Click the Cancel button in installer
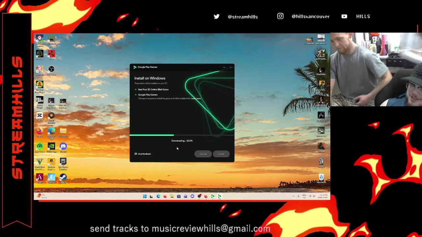Viewport: 422px width, 237px height. pyautogui.click(x=203, y=154)
